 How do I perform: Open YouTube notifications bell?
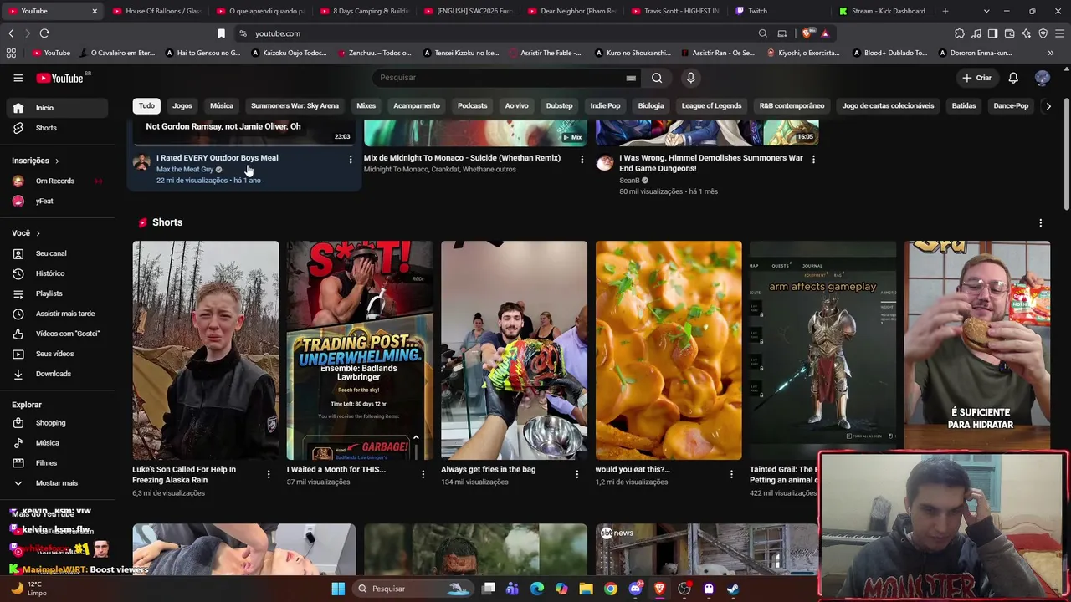tap(1013, 78)
